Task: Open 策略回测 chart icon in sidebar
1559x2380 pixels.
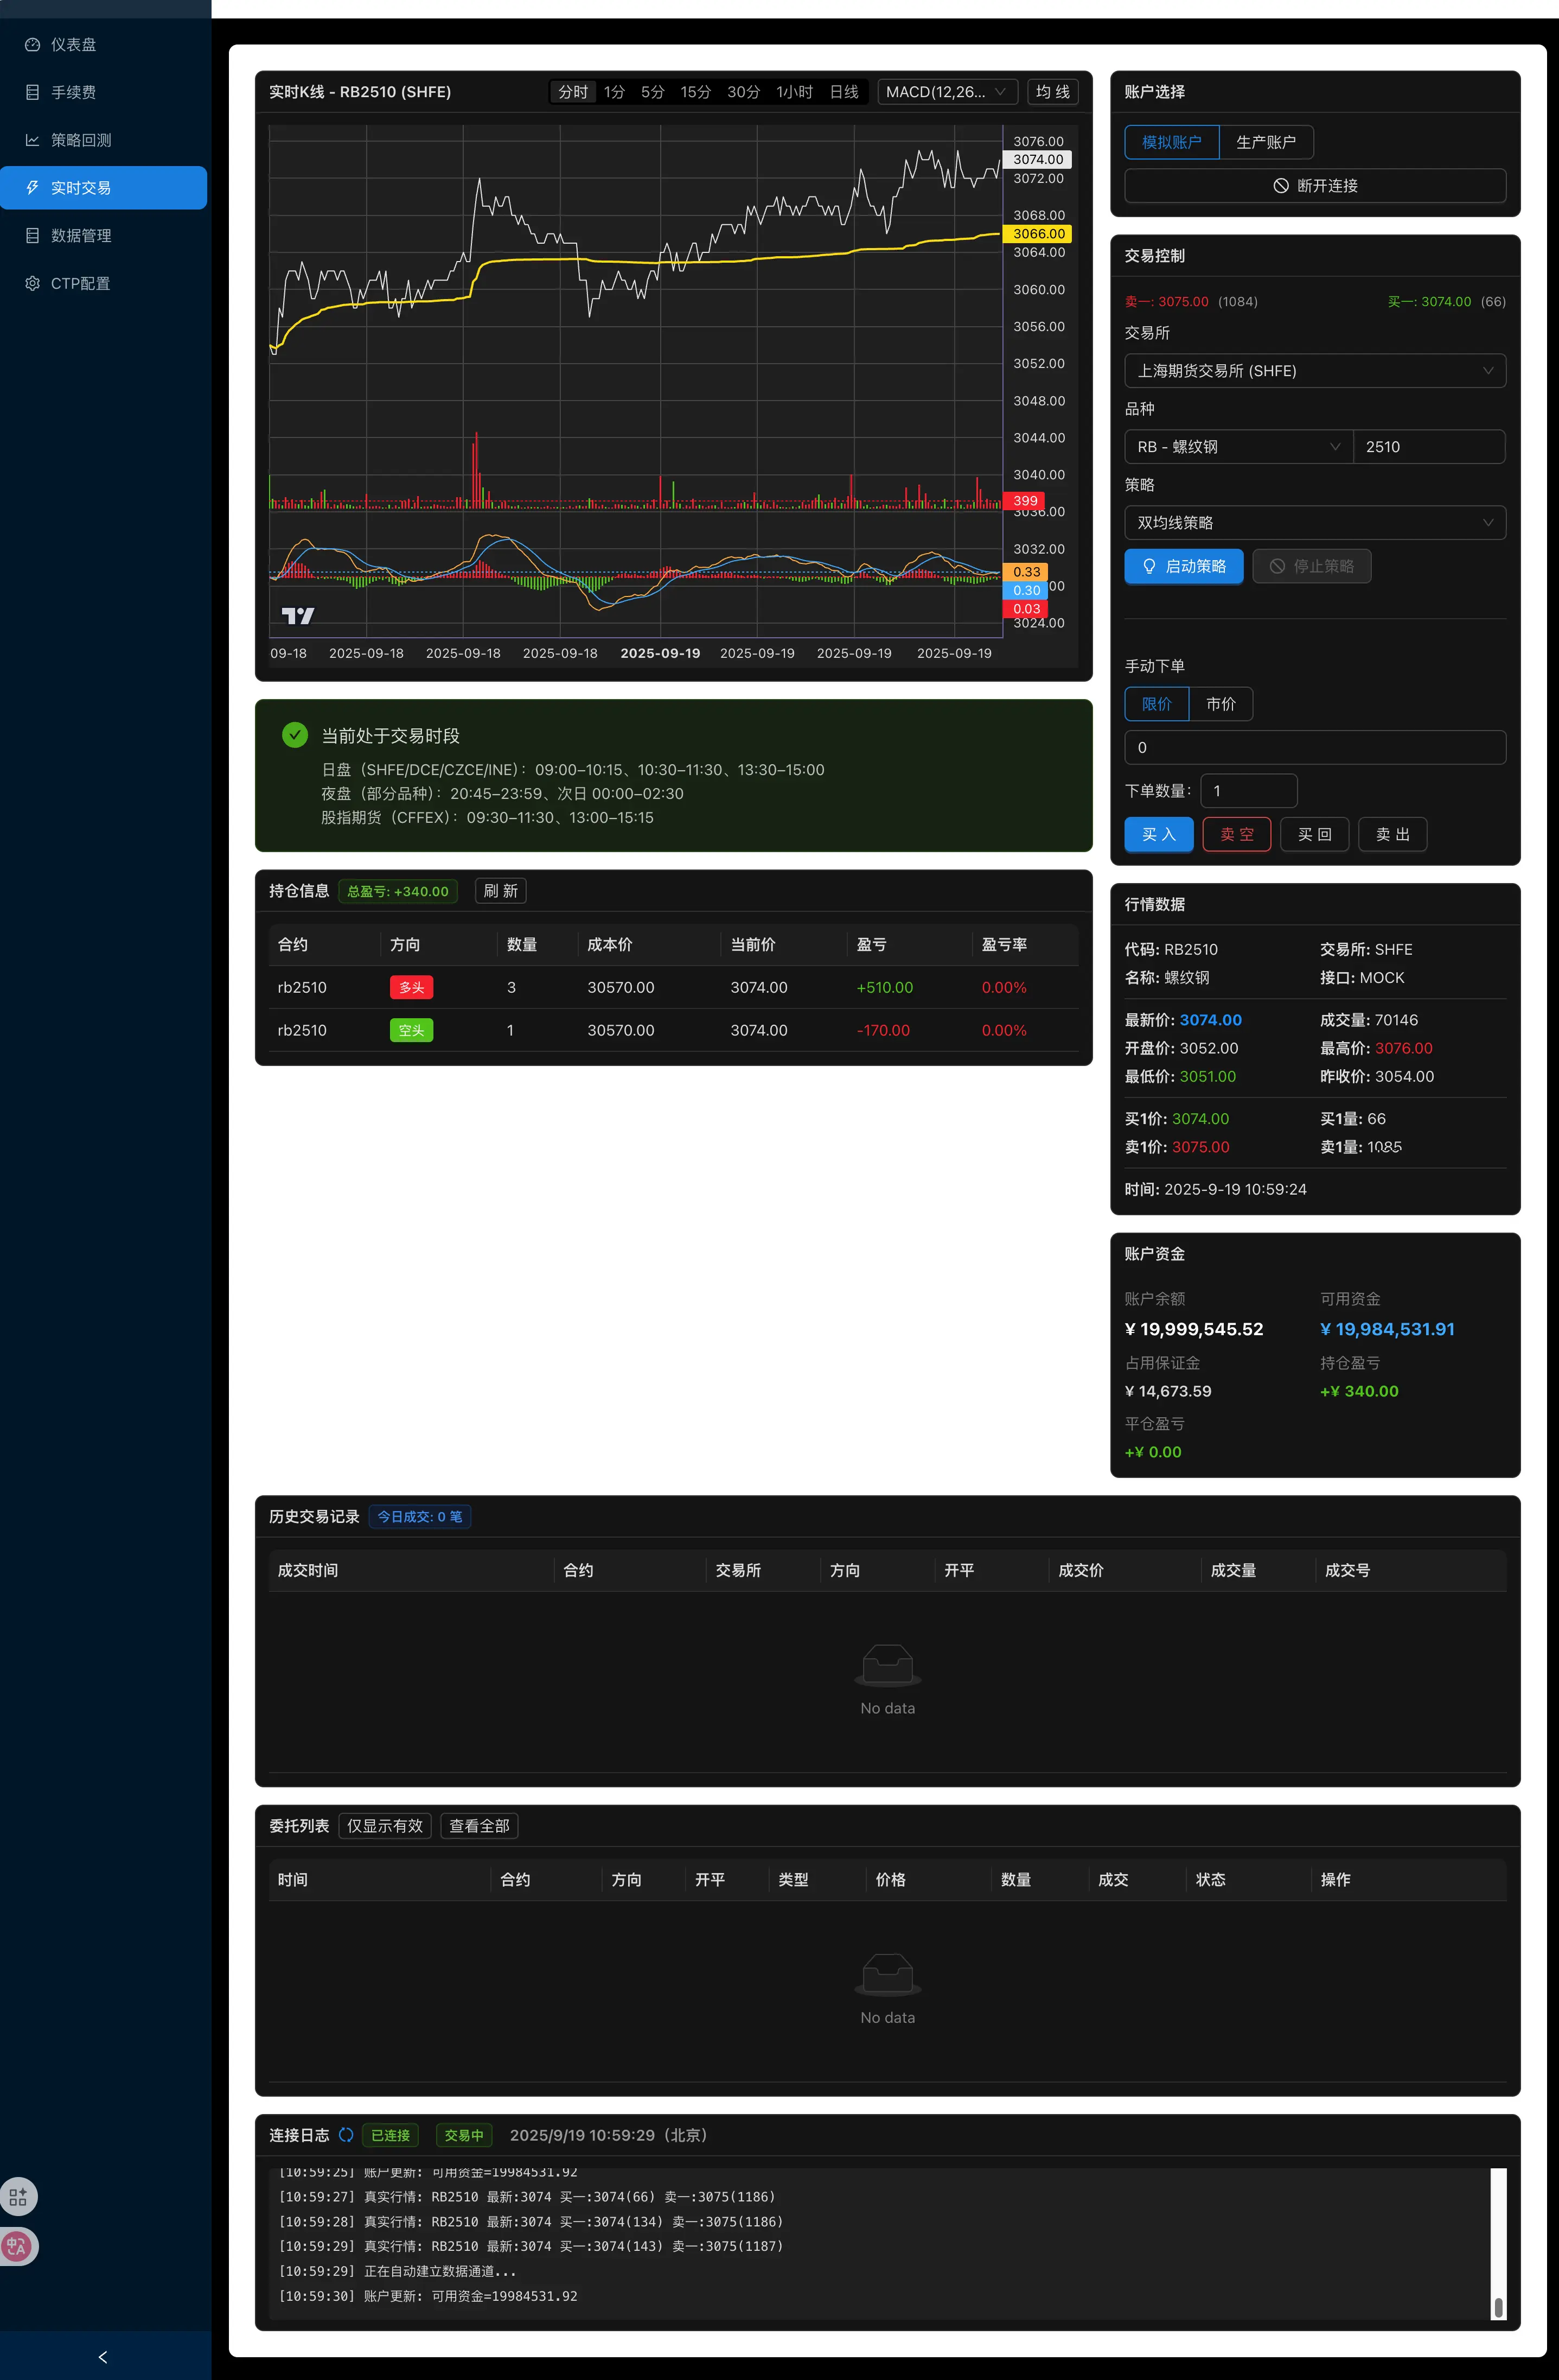Action: (x=32, y=140)
